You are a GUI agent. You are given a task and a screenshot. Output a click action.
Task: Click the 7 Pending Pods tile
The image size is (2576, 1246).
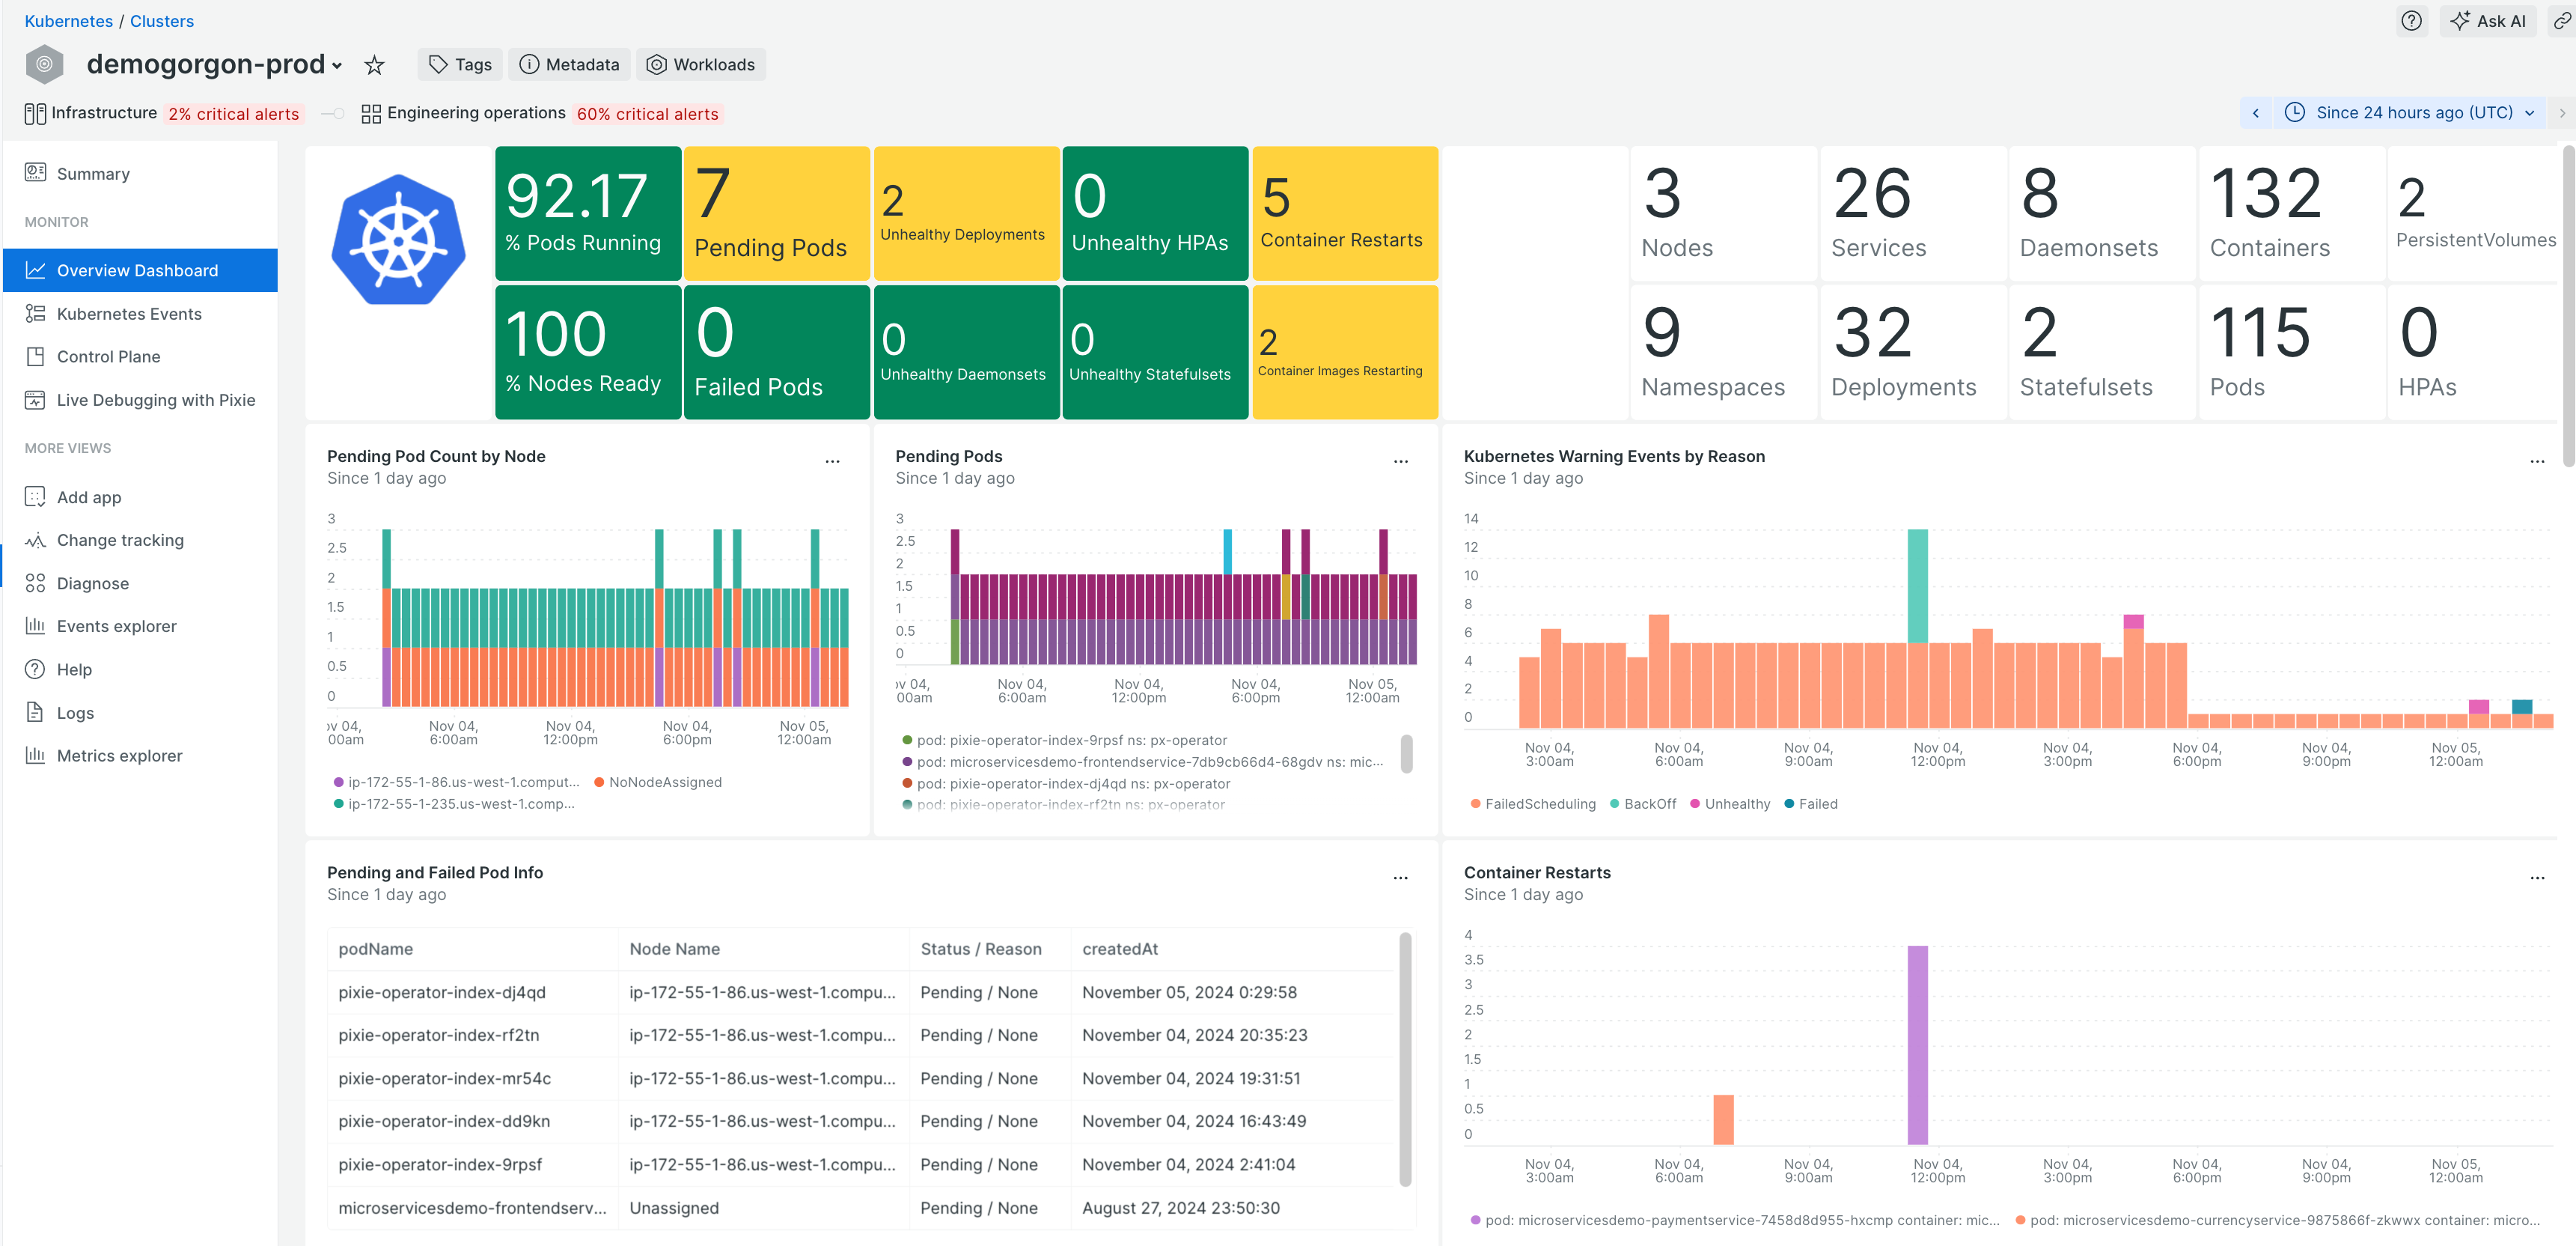[776, 213]
